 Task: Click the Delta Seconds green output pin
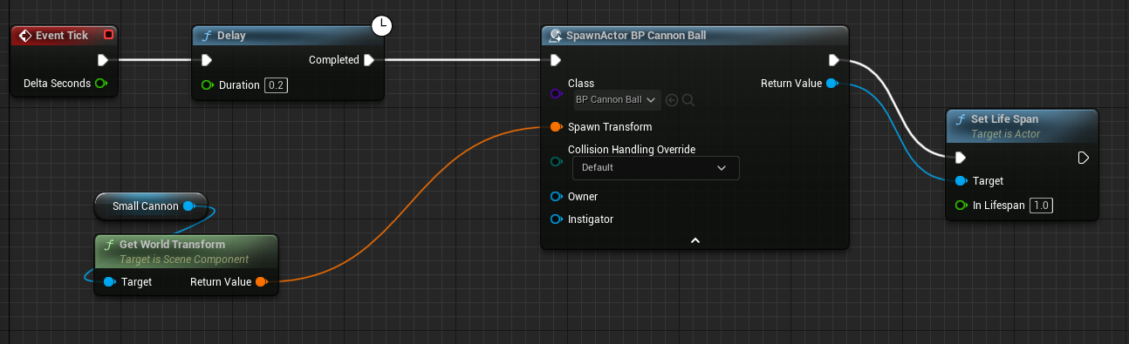pyautogui.click(x=101, y=84)
